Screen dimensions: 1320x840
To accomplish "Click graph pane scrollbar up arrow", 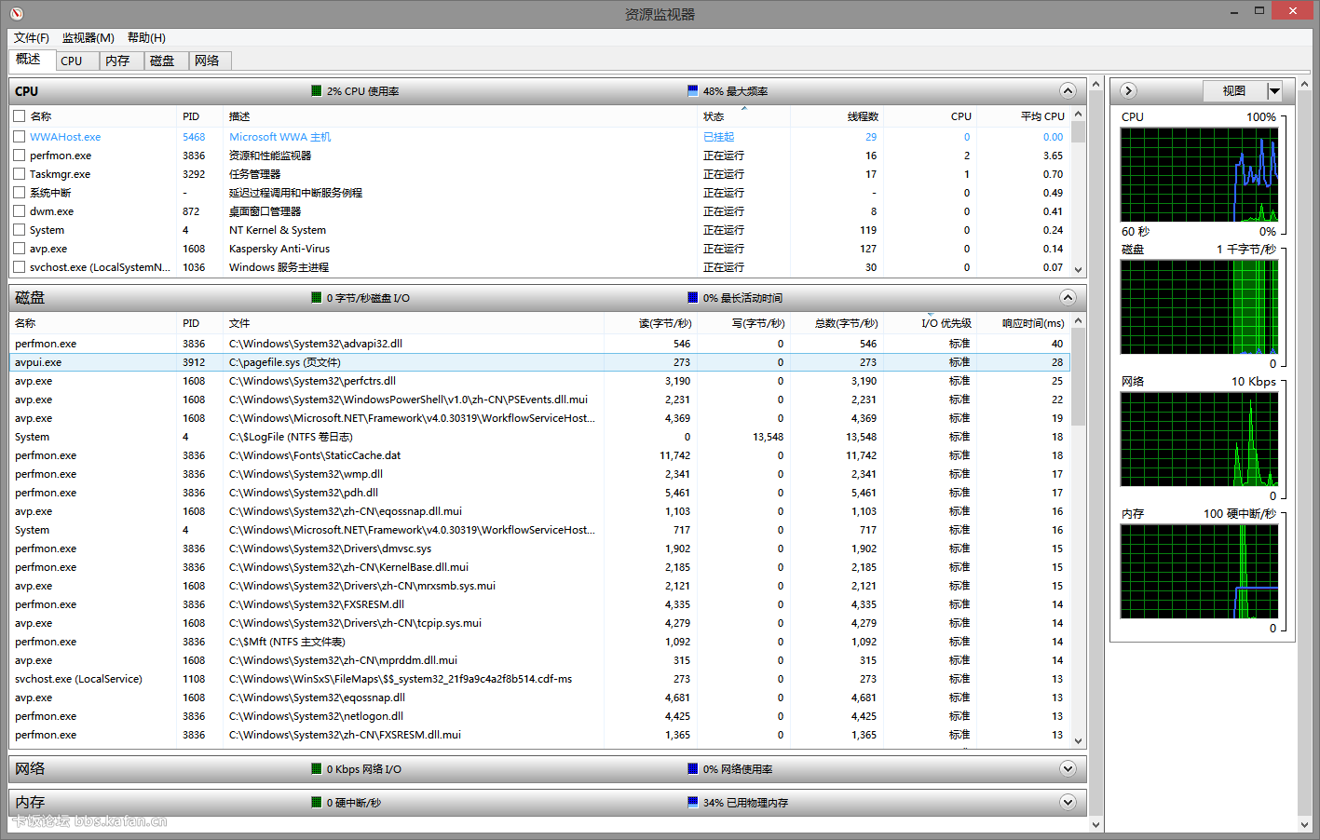I will click(1304, 84).
